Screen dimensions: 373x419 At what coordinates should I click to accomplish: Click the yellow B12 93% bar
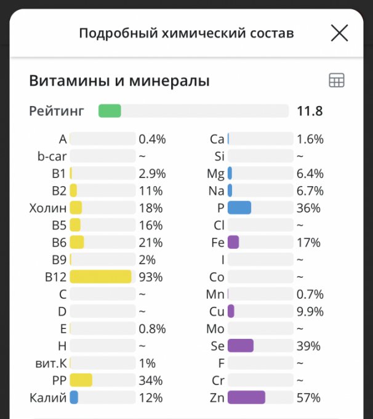(101, 277)
